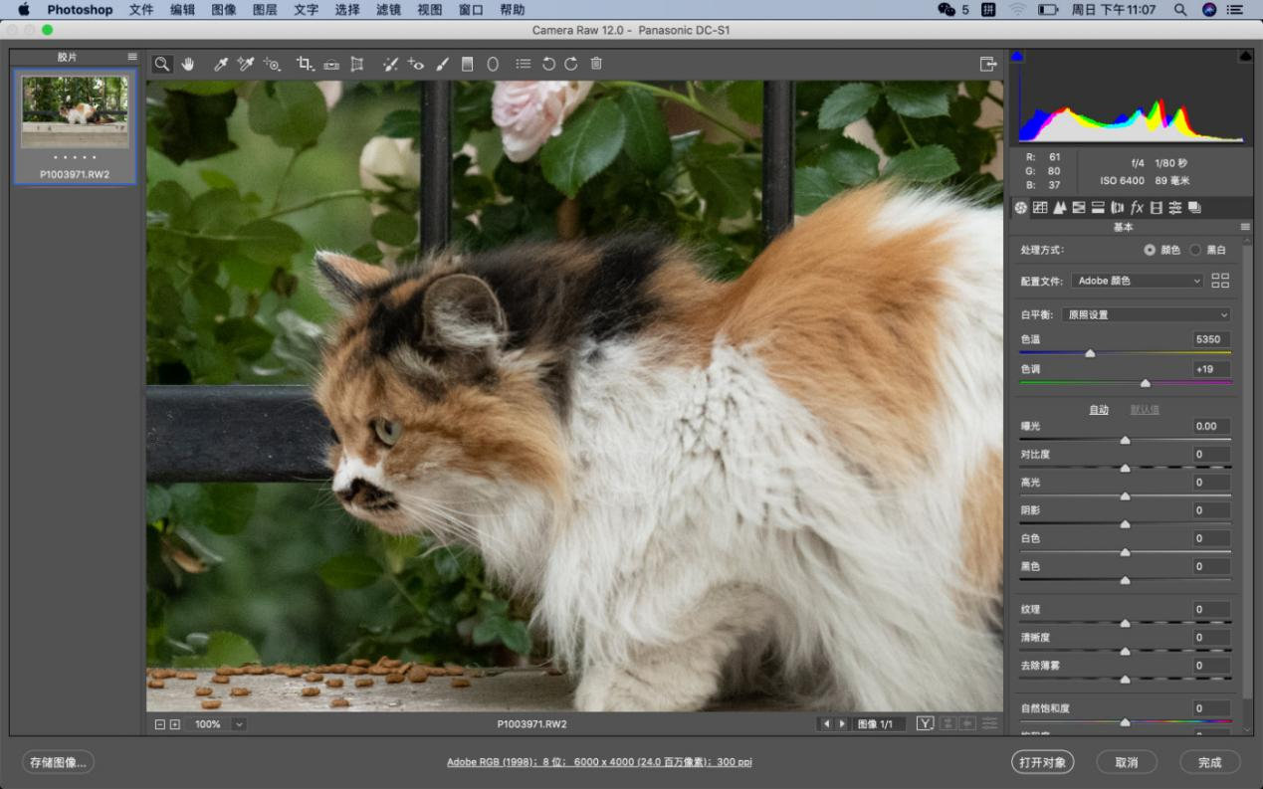Zoom out with the minus button
1263x789 pixels.
160,724
